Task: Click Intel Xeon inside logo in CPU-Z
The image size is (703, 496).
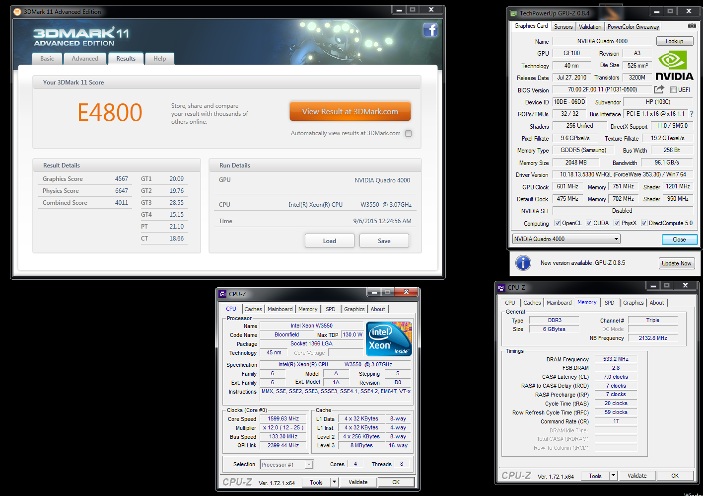Action: tap(389, 339)
